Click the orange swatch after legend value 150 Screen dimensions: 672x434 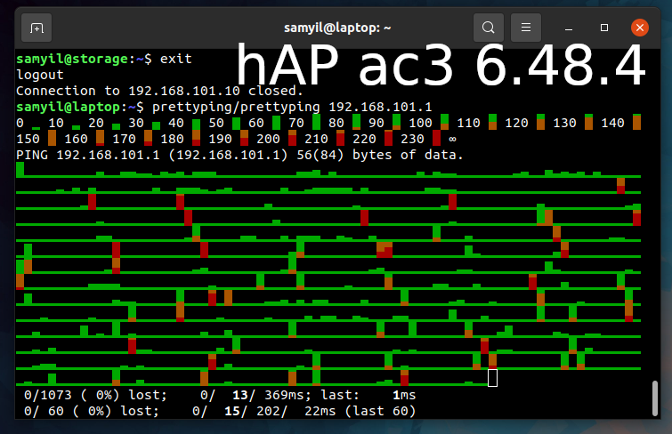click(x=52, y=139)
